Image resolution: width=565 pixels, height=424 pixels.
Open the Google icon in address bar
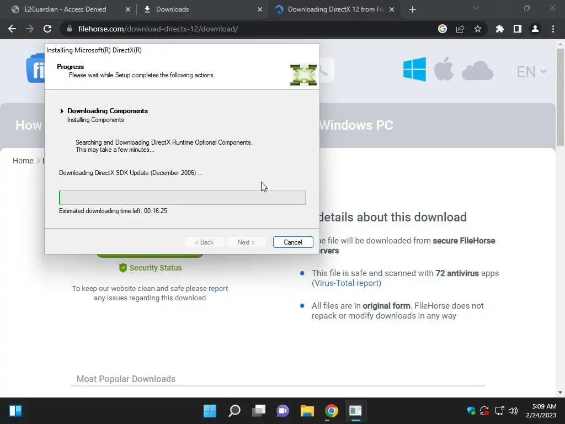[443, 29]
